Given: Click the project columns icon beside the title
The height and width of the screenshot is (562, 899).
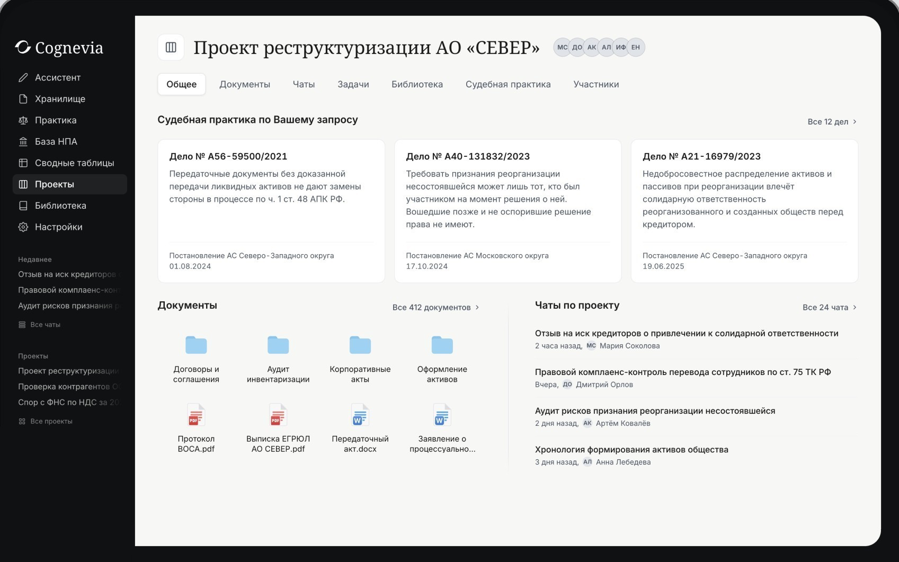Looking at the screenshot, I should pyautogui.click(x=171, y=48).
